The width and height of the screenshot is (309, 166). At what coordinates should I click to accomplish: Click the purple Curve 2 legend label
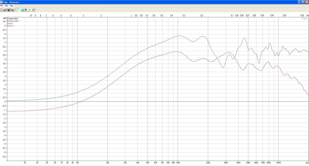pyautogui.click(x=10, y=26)
